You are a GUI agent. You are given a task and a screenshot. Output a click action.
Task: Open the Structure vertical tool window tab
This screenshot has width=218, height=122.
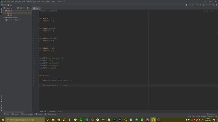tap(1, 98)
